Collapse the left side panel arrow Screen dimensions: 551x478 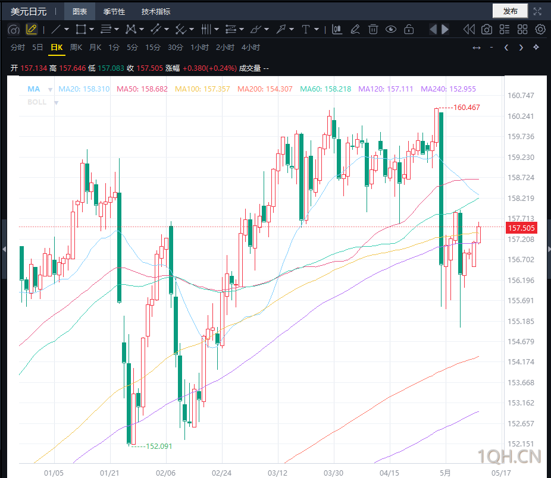pyautogui.click(x=4, y=249)
